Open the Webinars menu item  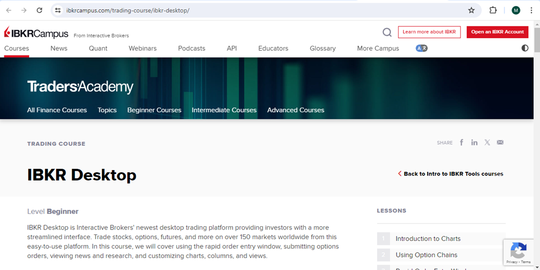pos(143,49)
